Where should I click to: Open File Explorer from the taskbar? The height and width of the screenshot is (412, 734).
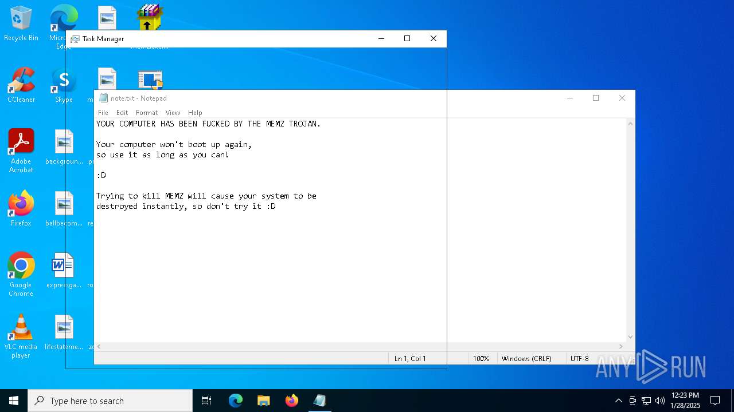tap(264, 401)
